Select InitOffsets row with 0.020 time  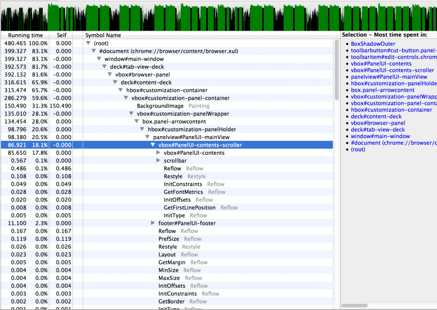tap(167, 199)
